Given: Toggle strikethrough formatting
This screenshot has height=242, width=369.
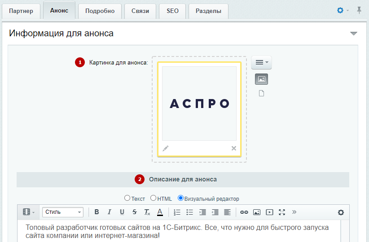Looking at the screenshot, I should (135, 212).
